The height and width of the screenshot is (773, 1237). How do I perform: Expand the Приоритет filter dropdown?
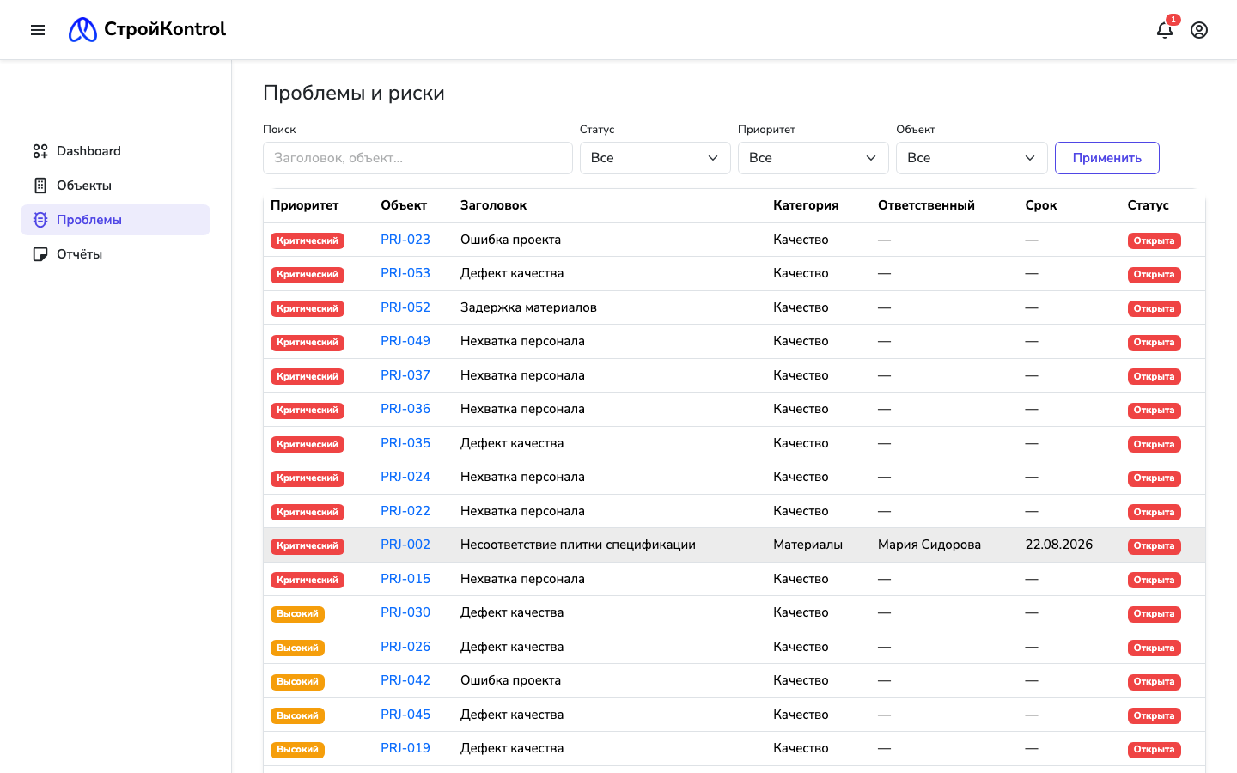coord(813,158)
